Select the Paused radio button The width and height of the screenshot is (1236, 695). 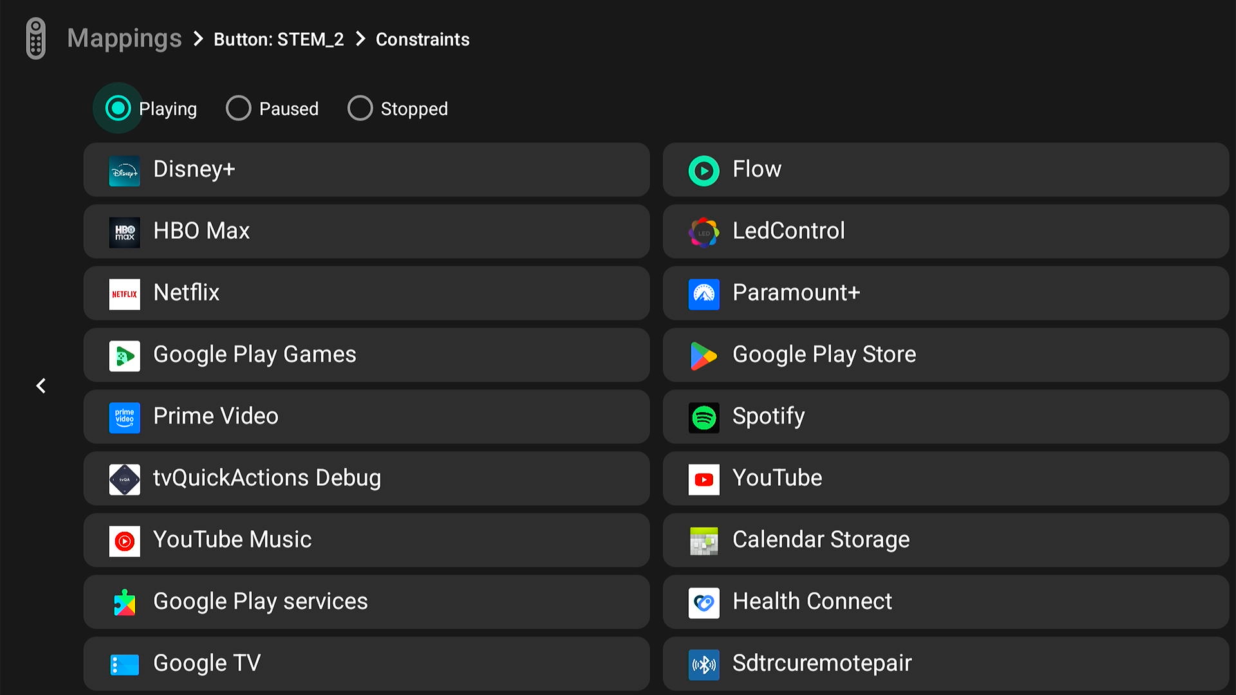coord(238,108)
